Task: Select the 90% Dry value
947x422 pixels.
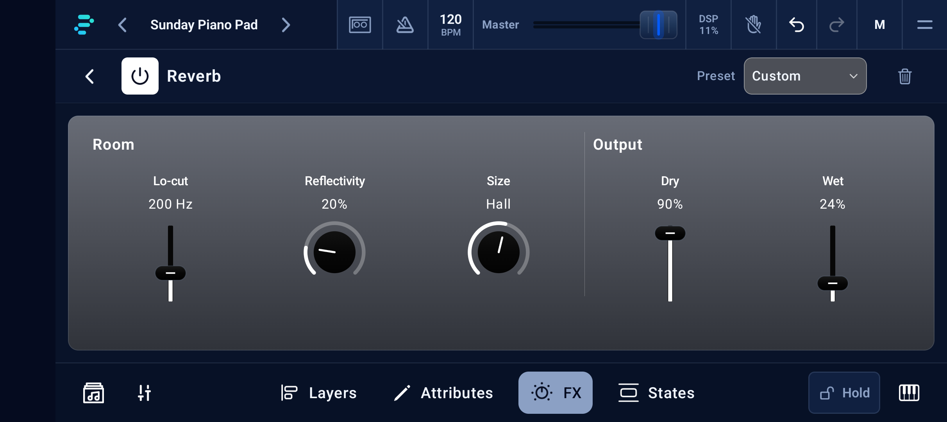Action: coord(670,204)
